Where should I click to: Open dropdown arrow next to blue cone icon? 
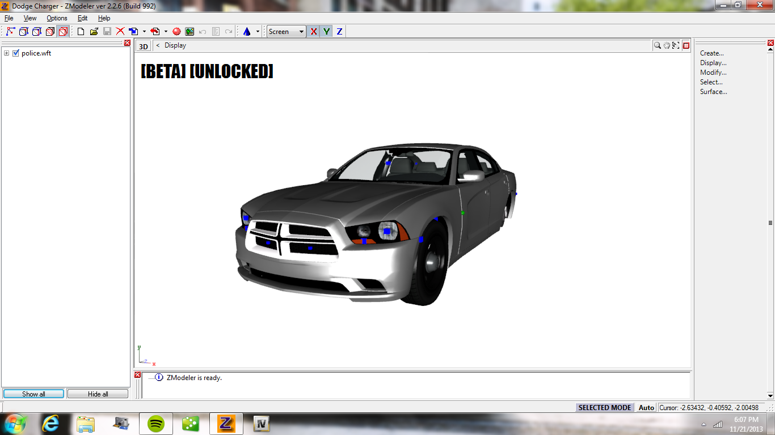258,32
